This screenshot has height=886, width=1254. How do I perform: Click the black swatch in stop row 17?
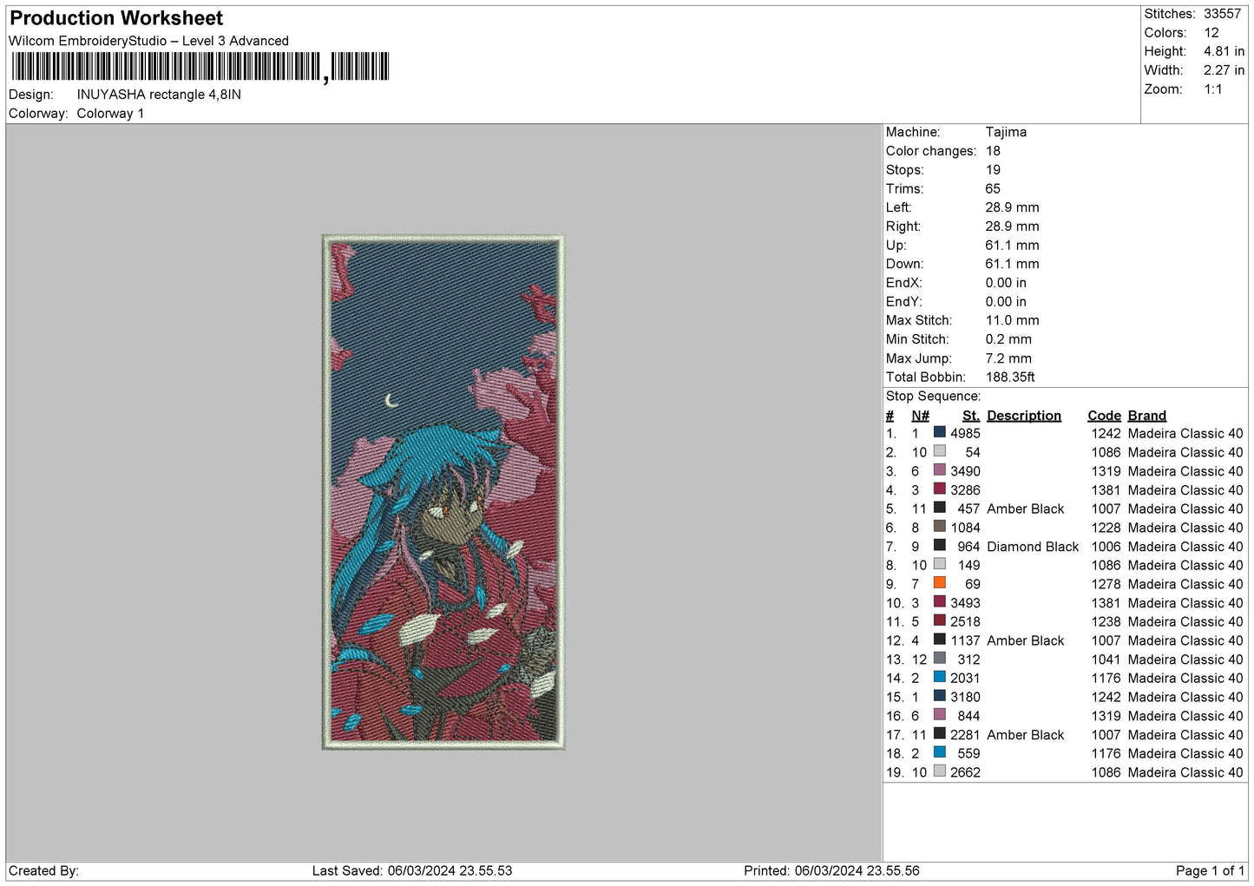pyautogui.click(x=939, y=733)
